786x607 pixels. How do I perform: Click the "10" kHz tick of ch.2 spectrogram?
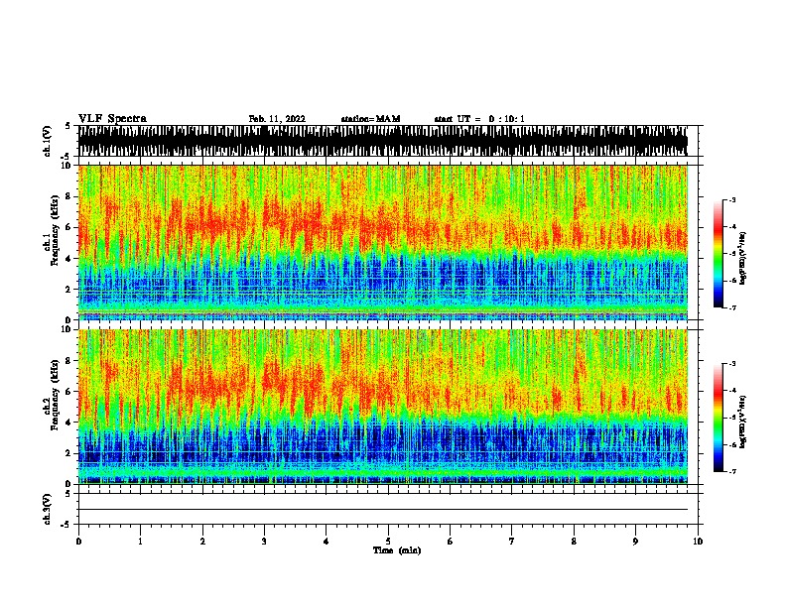[65, 329]
